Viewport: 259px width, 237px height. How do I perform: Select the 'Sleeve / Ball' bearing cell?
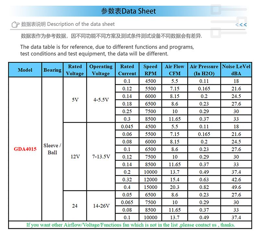[x=52, y=149]
